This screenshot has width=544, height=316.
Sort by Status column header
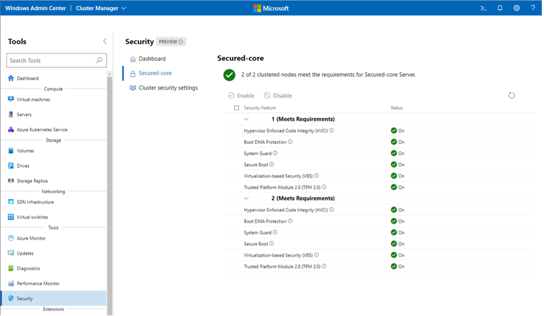397,107
